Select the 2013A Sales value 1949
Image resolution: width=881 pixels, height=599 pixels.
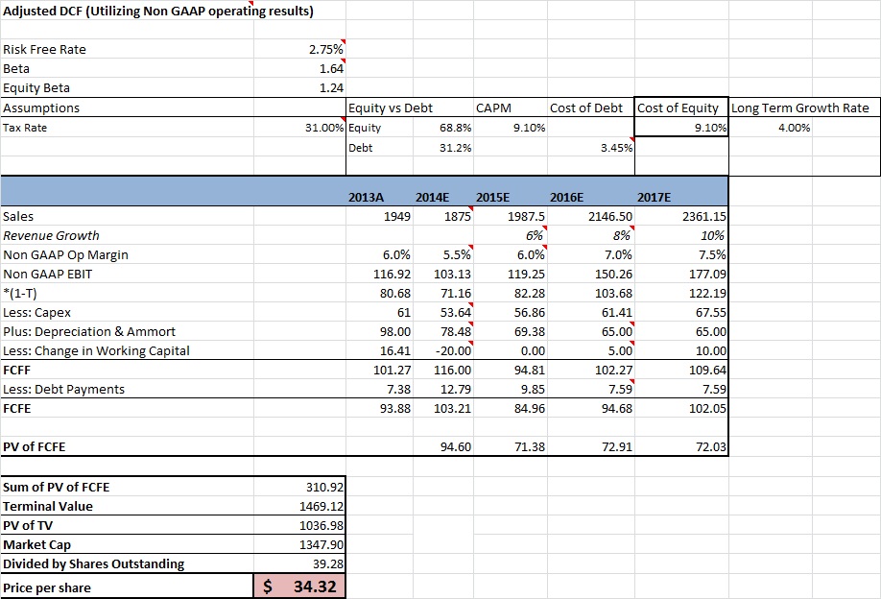379,216
